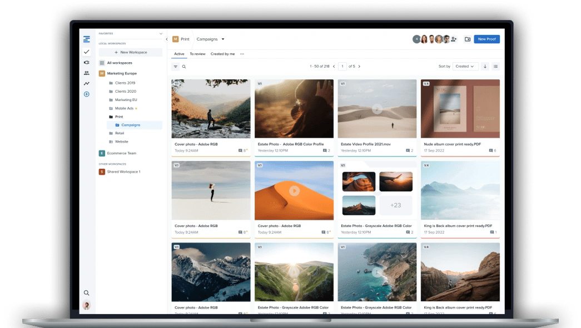Open the Created by me tab
581x328 pixels.
222,53
